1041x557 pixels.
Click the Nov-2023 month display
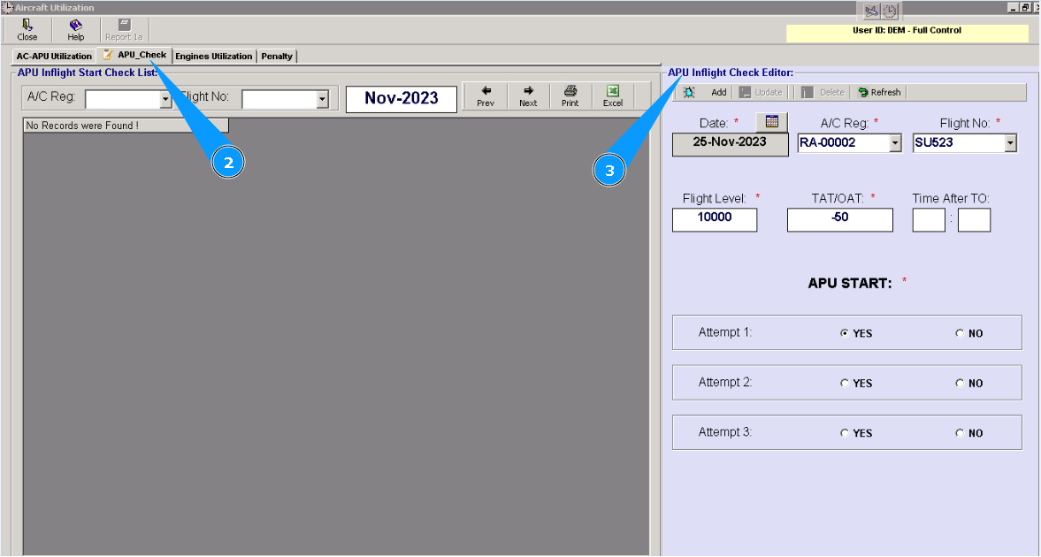click(x=402, y=99)
